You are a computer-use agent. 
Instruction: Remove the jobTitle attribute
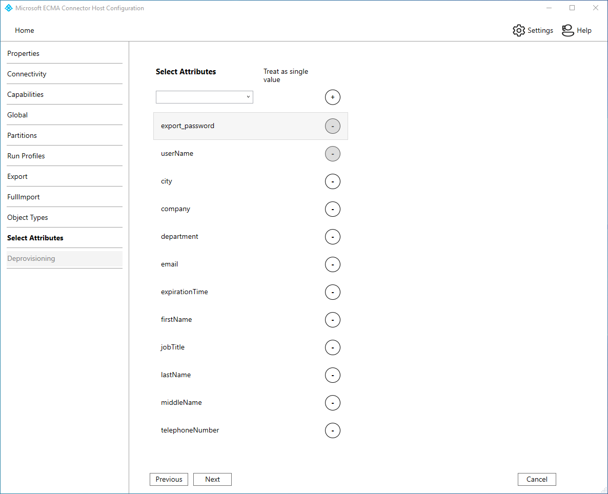(332, 347)
